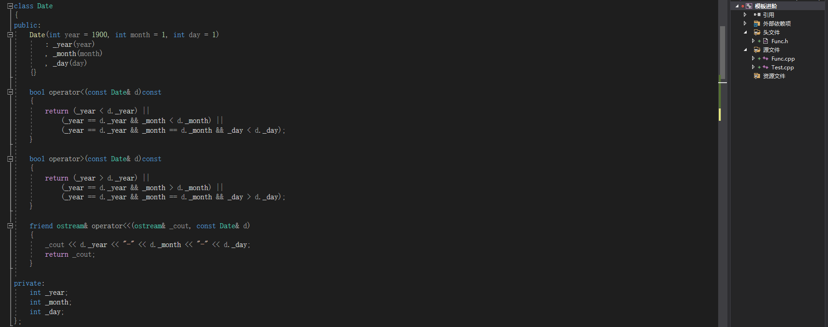Click the 外部依赖项 folder icon
Viewport: 828px width, 327px height.
coord(757,23)
